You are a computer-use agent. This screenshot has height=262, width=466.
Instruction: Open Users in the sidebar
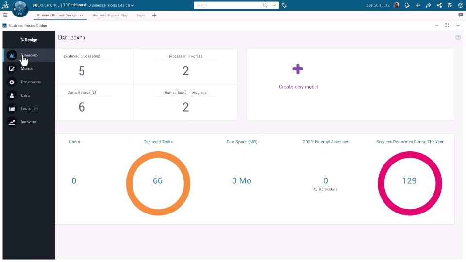pos(29,96)
